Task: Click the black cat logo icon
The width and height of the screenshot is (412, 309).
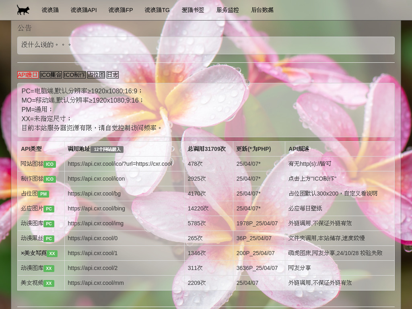Action: [x=23, y=10]
